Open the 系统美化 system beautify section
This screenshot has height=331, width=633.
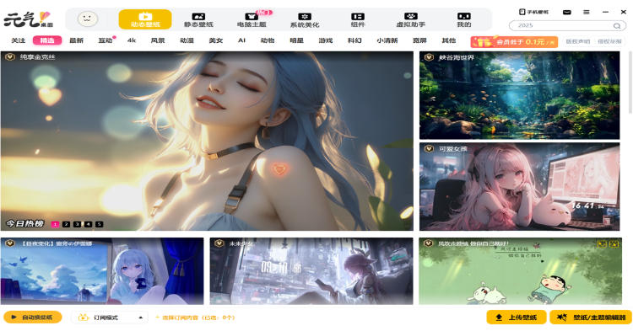[305, 19]
